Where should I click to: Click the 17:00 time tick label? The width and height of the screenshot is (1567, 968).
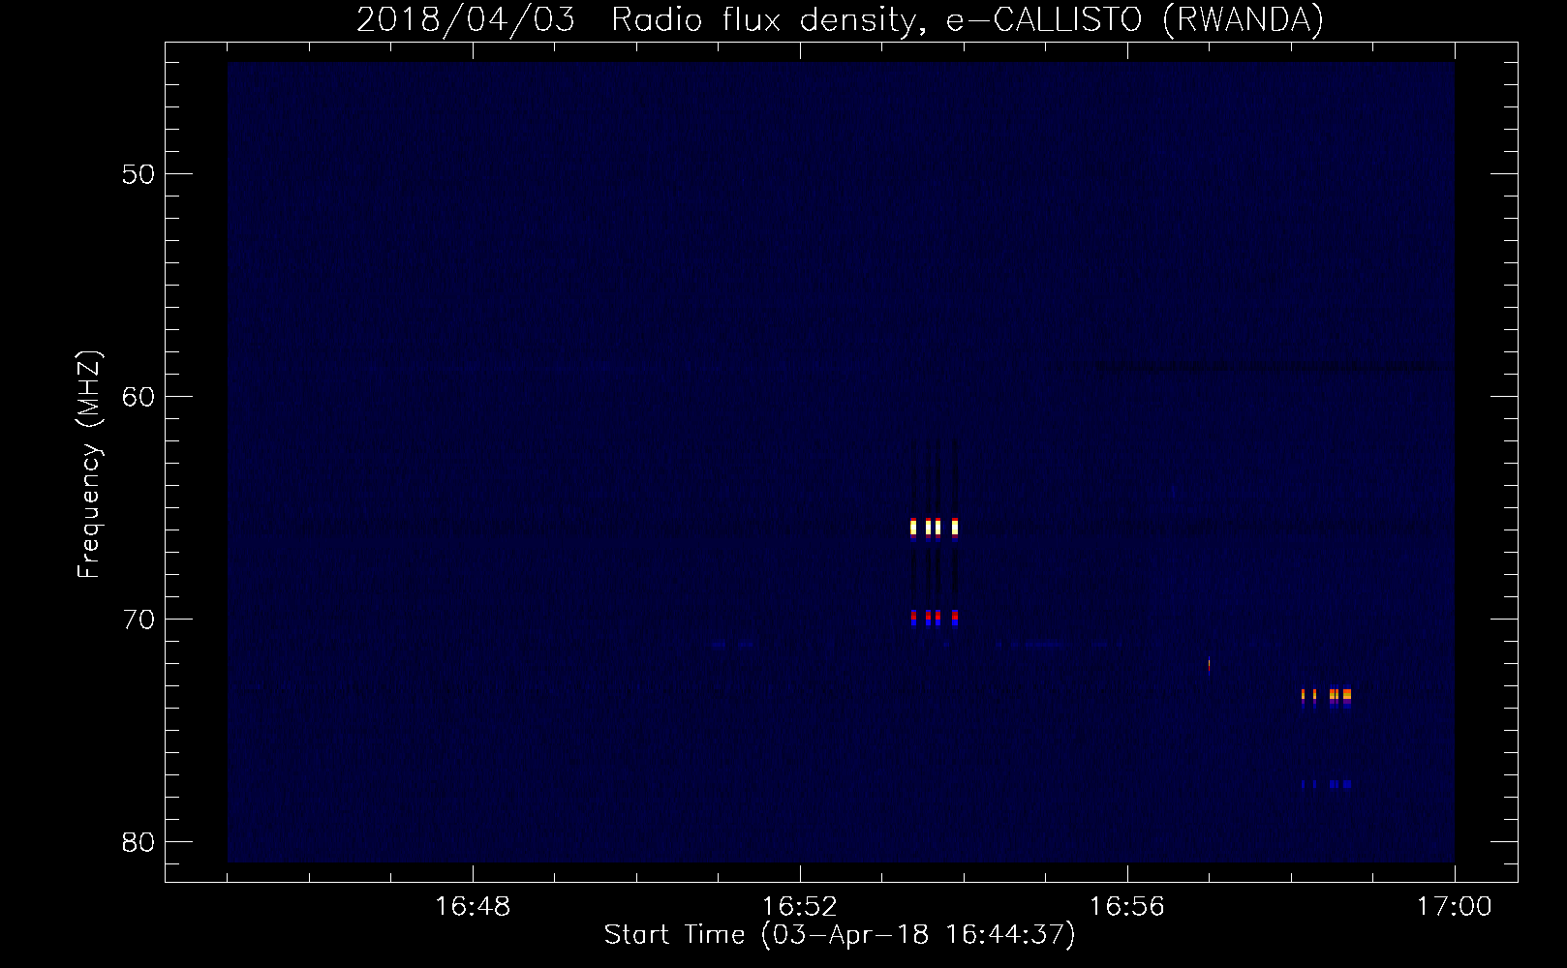[x=1454, y=906]
